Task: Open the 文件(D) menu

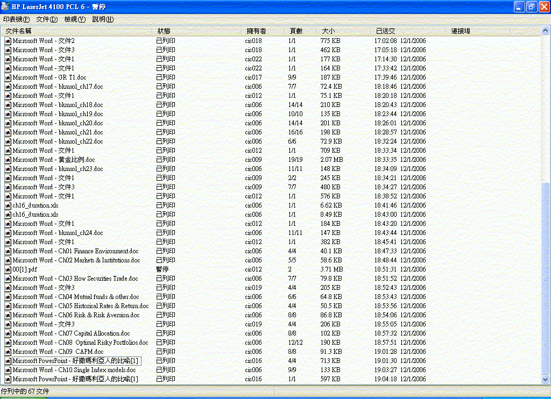Action: click(47, 19)
